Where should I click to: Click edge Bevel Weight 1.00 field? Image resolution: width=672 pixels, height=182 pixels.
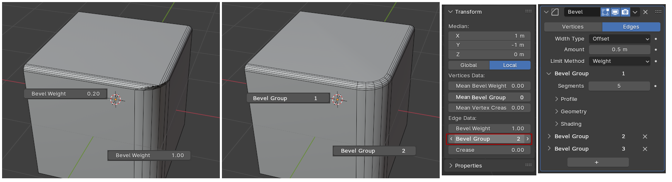pos(489,129)
